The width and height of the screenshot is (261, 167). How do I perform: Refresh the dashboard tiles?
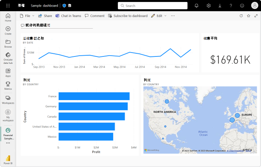point(241,16)
